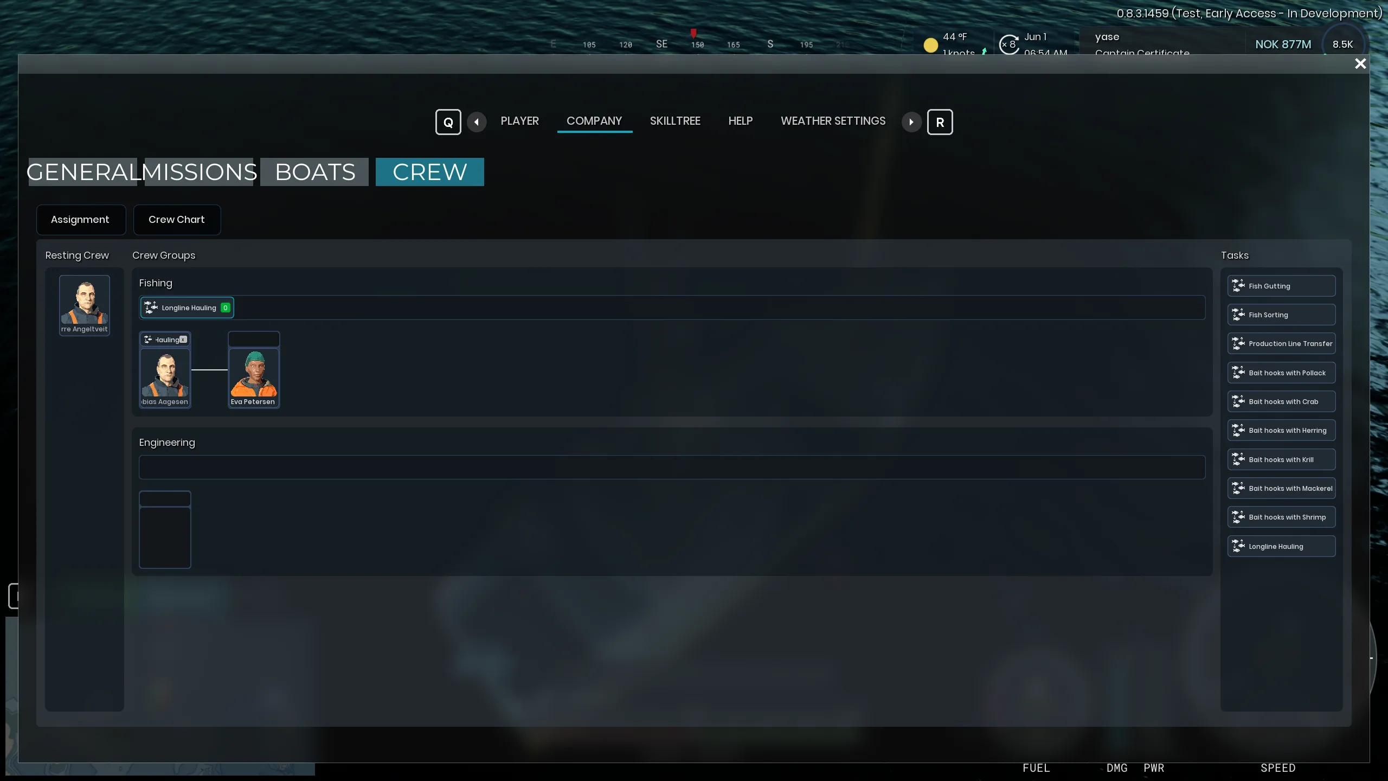1388x781 pixels.
Task: Open the BOATS section
Action: [x=314, y=172]
